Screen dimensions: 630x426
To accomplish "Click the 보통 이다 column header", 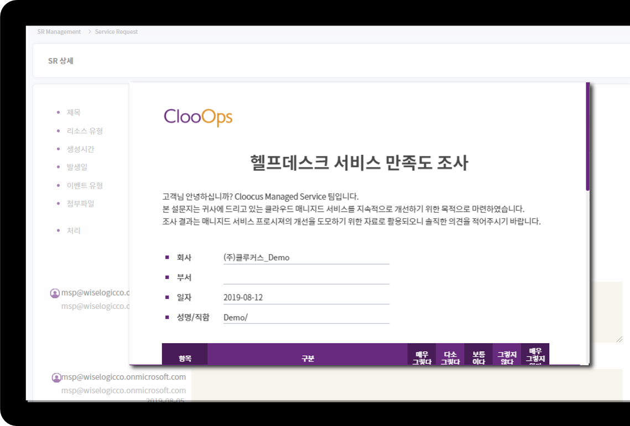I will (x=478, y=355).
